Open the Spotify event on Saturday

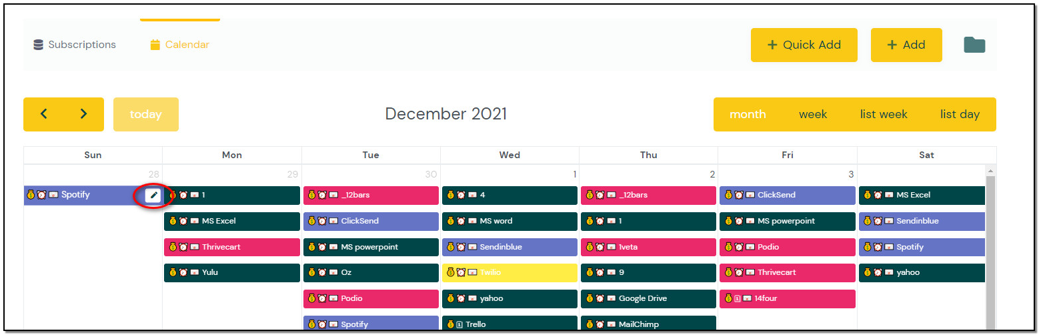tap(922, 247)
